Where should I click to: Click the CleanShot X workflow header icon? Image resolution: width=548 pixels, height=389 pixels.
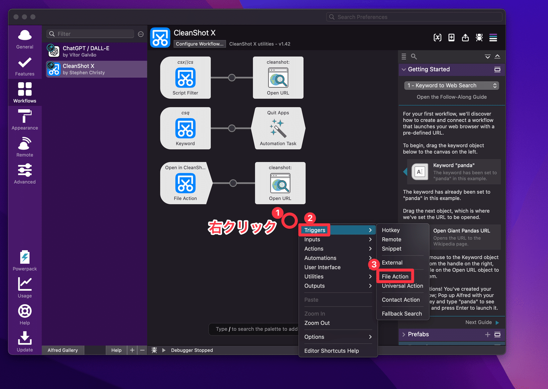click(x=160, y=38)
